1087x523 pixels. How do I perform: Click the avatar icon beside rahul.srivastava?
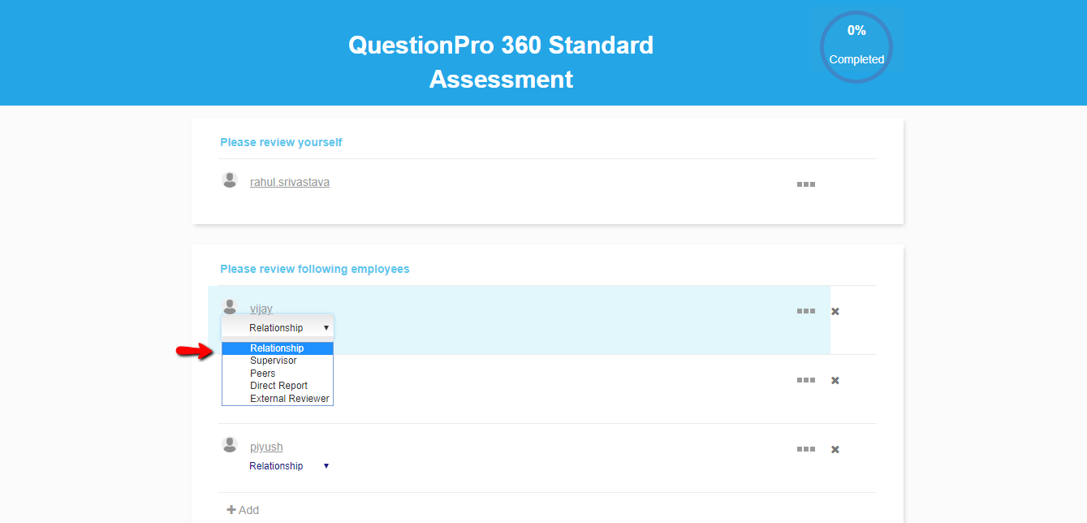(x=230, y=180)
